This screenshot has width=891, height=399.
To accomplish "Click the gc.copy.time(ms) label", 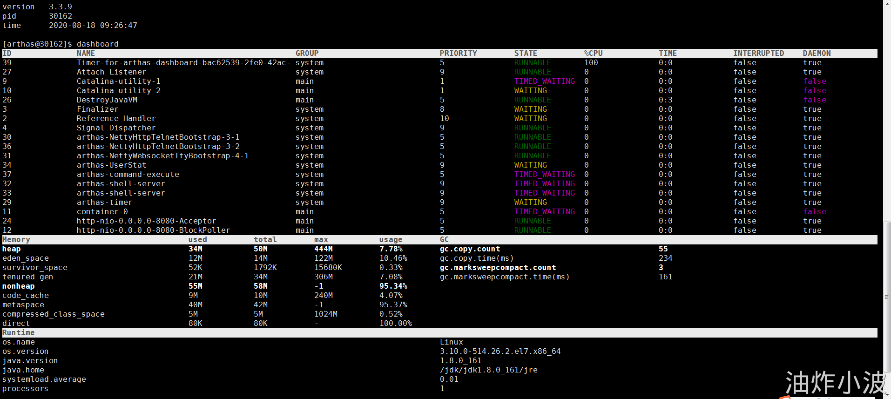I will (x=477, y=258).
